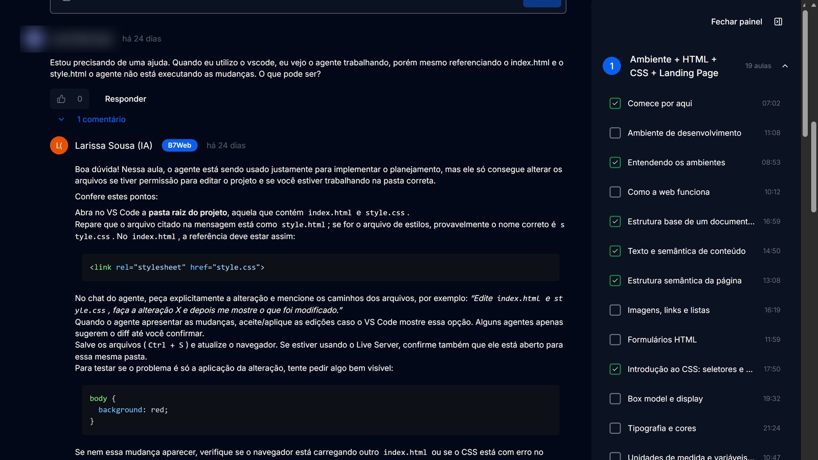Check the Imagens, links e listas box

click(615, 310)
